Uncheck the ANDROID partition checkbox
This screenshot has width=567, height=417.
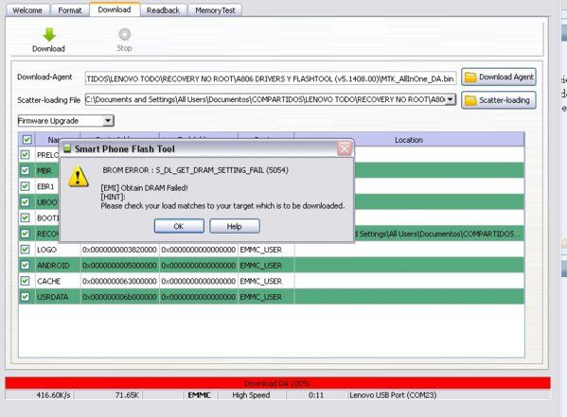[25, 265]
